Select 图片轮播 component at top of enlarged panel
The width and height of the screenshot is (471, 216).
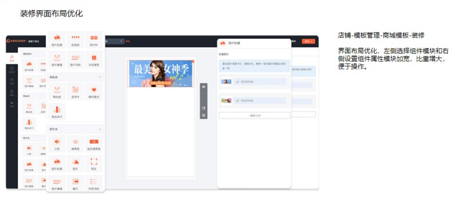coord(57,40)
